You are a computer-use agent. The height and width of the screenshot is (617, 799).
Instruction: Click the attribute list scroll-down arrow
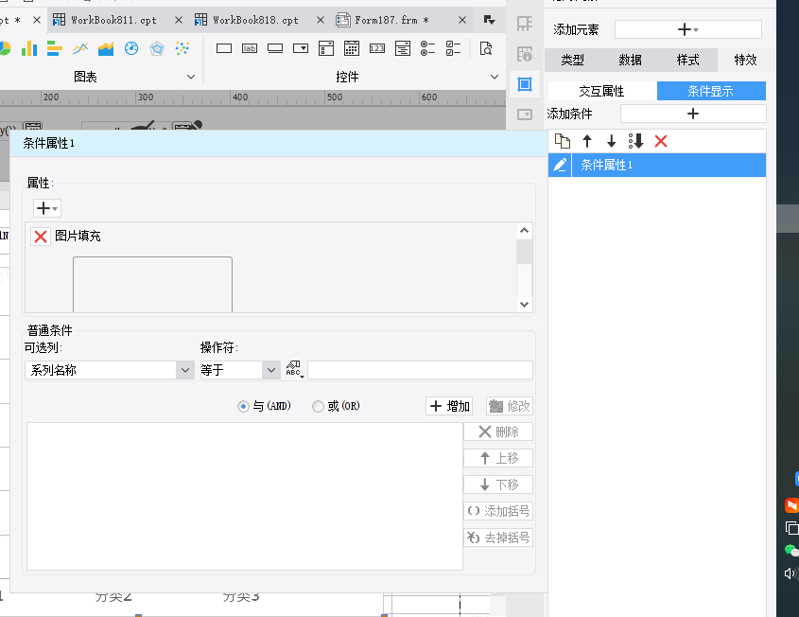point(525,305)
